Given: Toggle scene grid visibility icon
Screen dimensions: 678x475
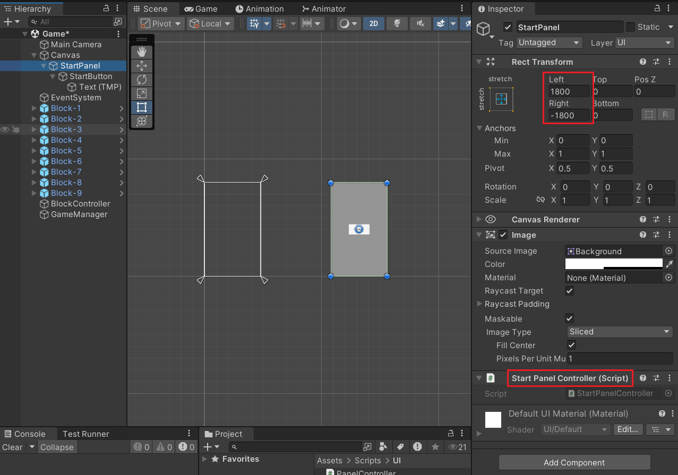Looking at the screenshot, I should point(254,24).
